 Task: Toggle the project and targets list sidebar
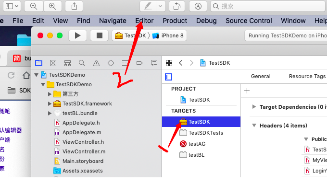(168, 77)
